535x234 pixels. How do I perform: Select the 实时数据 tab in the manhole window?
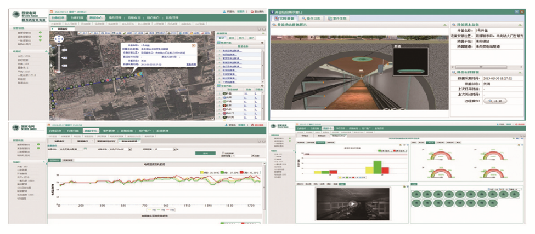[x=284, y=19]
